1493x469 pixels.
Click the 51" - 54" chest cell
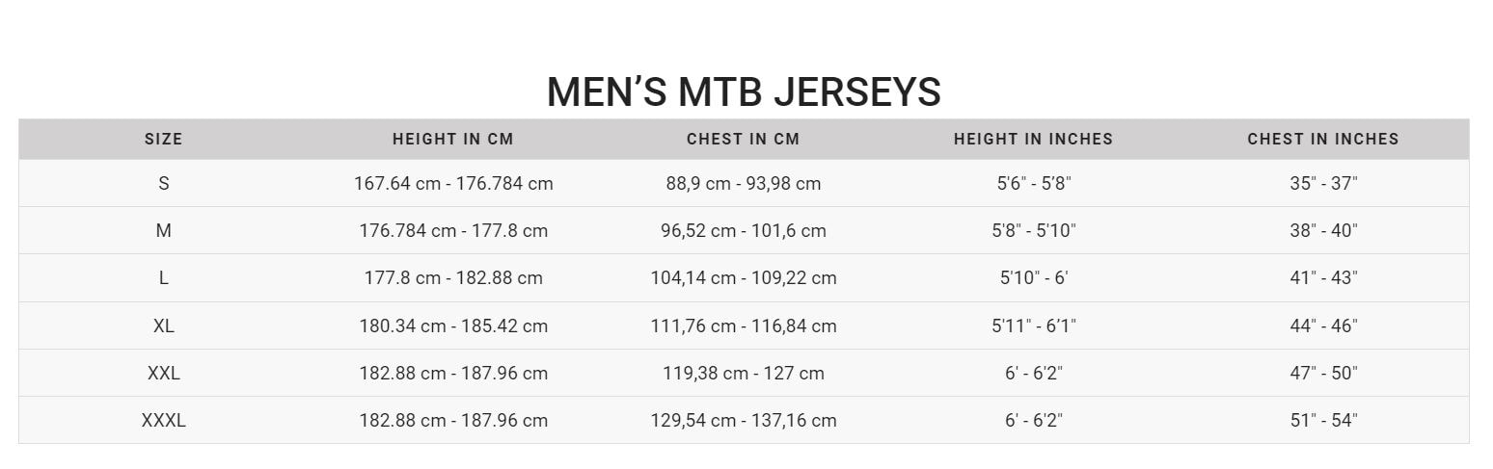coord(1323,421)
